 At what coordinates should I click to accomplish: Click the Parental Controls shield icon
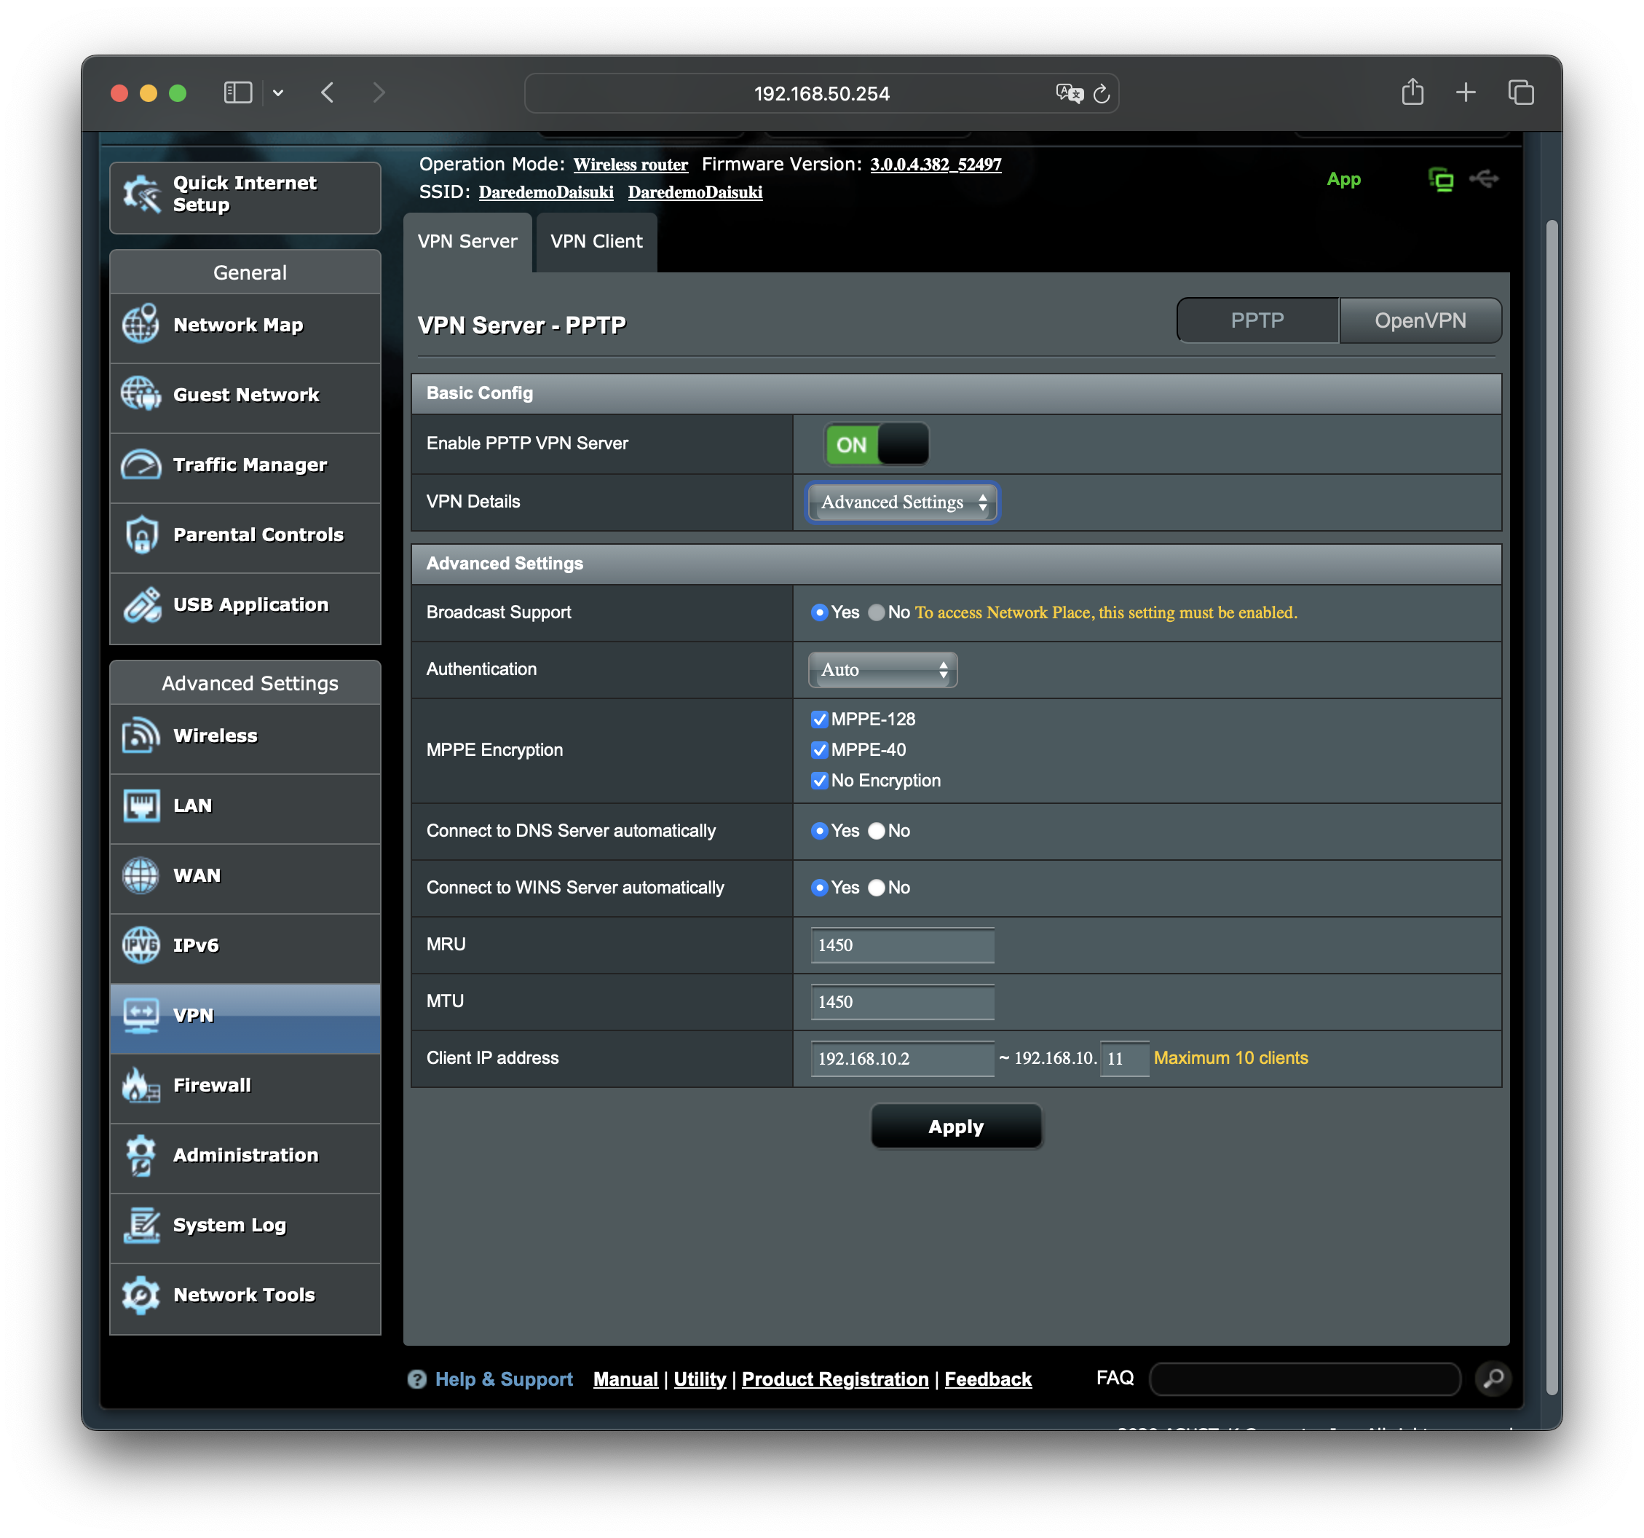[141, 535]
